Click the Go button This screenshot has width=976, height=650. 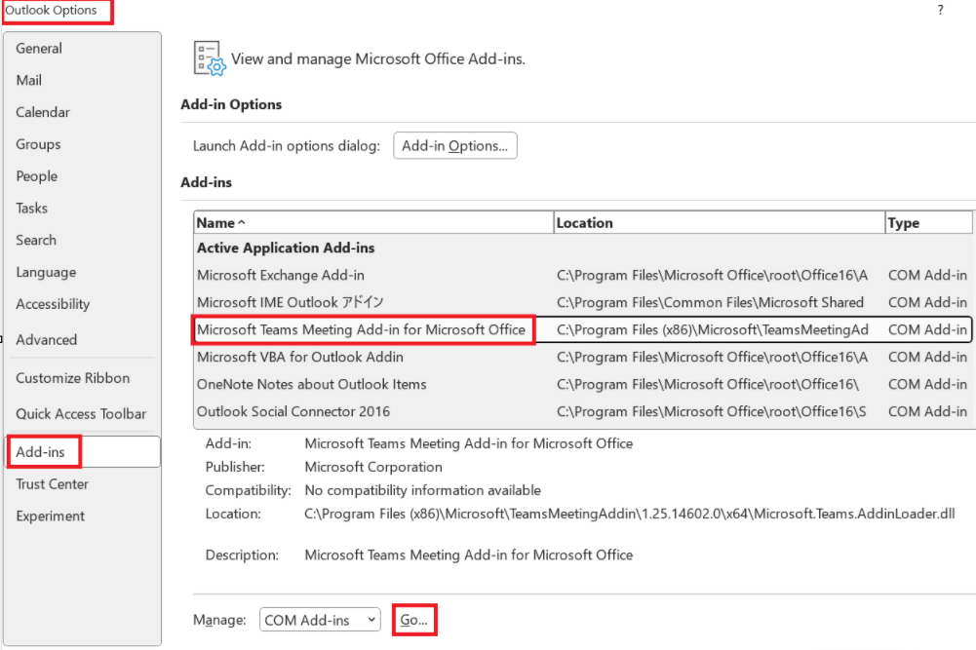click(413, 619)
